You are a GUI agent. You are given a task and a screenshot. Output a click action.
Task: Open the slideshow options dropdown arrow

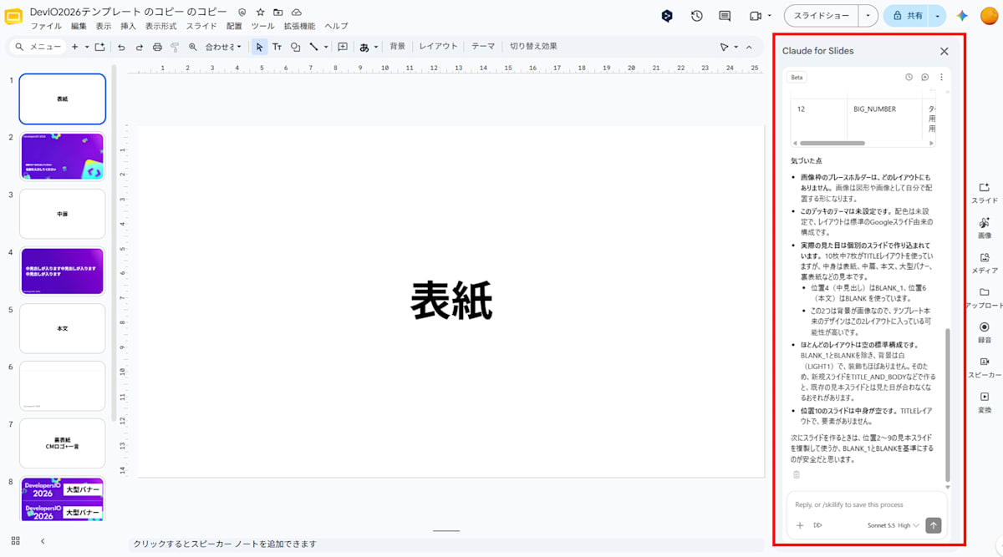(869, 16)
